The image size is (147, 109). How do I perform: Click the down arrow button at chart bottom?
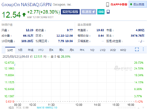[x=143, y=108]
